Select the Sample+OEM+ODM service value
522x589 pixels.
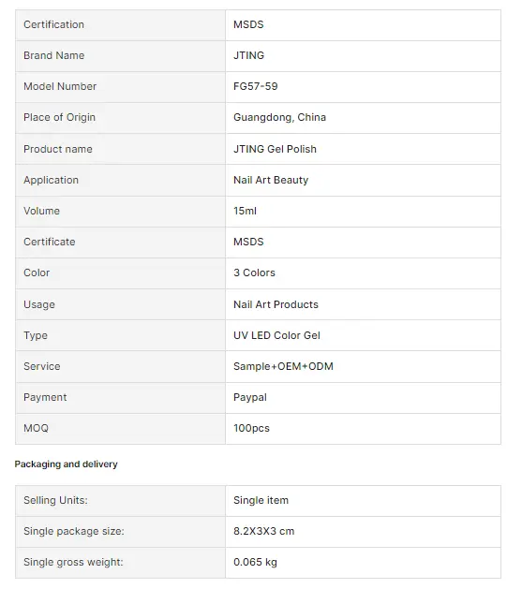283,367
